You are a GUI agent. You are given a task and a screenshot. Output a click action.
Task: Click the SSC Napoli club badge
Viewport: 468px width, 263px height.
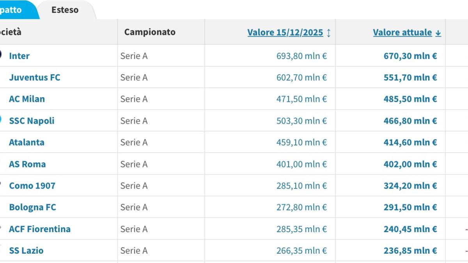(x=1, y=121)
